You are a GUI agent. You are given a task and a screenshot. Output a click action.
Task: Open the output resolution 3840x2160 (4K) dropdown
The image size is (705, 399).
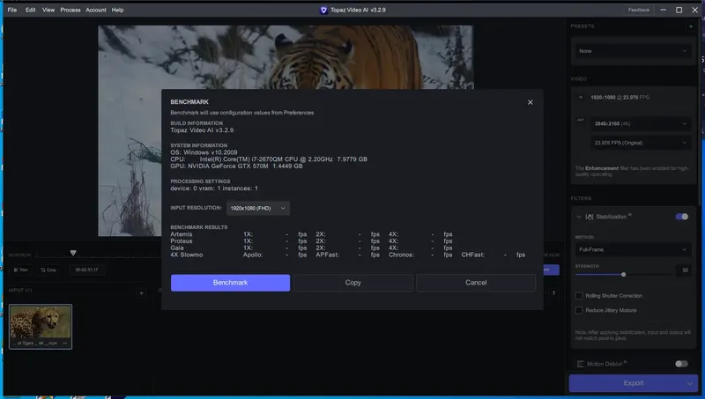pos(641,123)
